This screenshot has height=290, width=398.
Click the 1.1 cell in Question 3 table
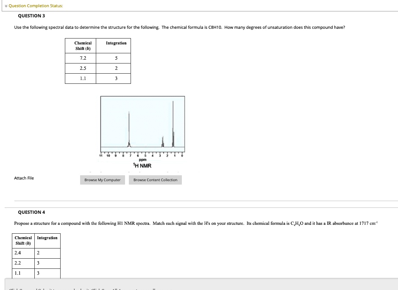click(83, 78)
